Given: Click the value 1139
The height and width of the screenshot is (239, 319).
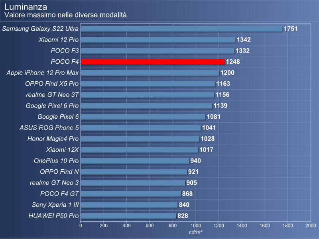Looking at the screenshot, I should 221,106.
